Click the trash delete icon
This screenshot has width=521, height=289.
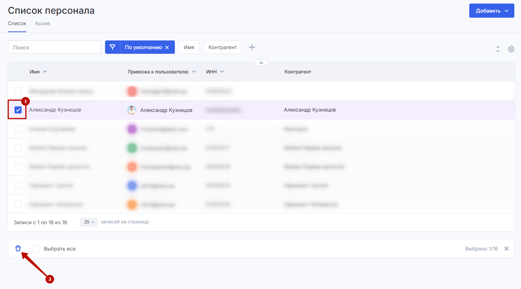coord(18,249)
